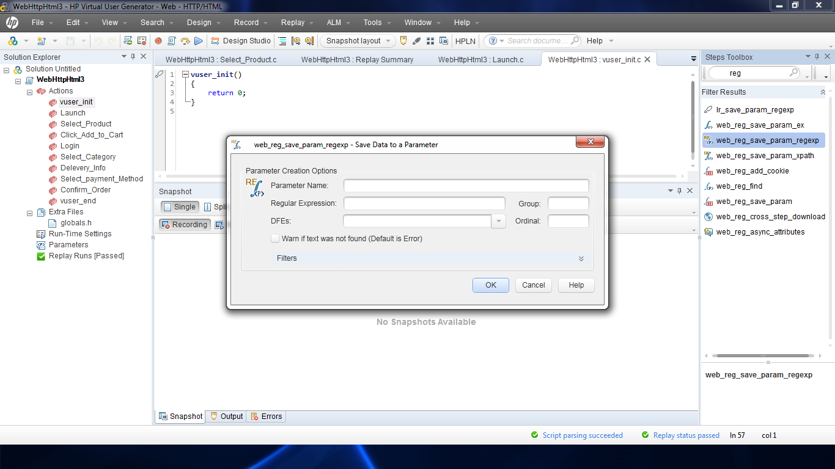Collapse the Solution Untitled root node

point(7,70)
